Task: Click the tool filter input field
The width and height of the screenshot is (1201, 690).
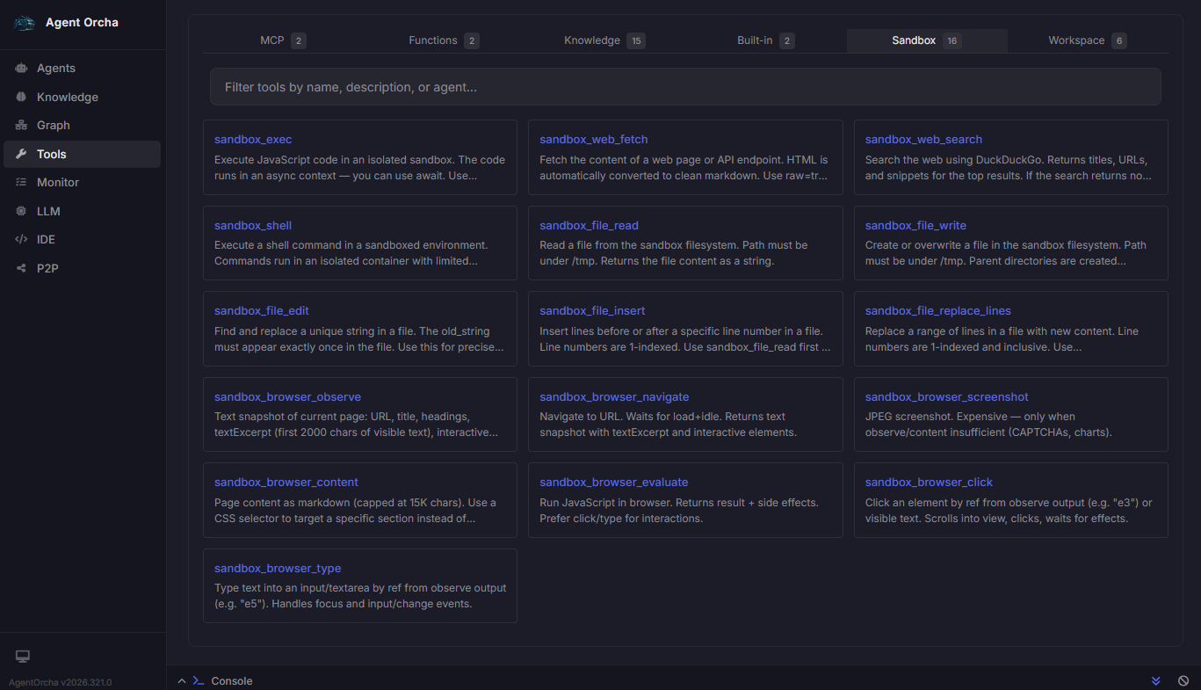Action: [x=684, y=86]
